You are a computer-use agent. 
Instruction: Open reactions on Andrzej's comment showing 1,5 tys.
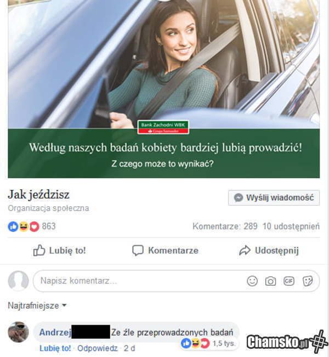point(208,343)
